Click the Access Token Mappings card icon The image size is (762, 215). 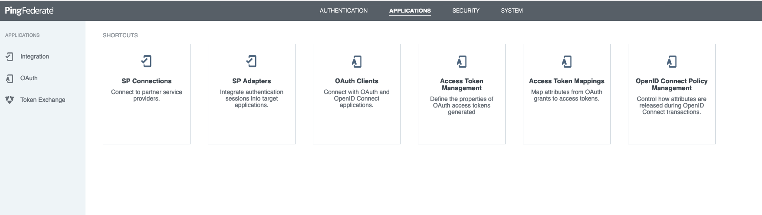tap(567, 62)
